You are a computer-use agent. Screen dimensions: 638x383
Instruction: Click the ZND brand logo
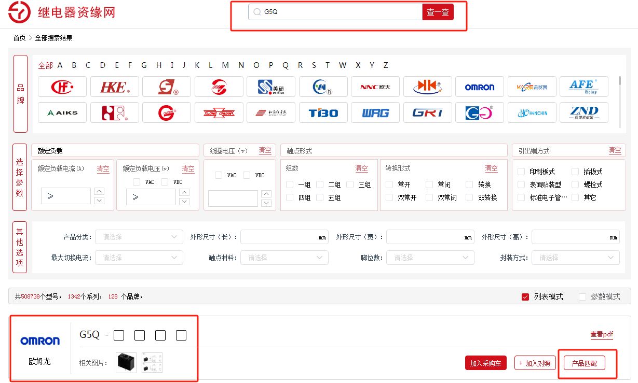pos(583,112)
